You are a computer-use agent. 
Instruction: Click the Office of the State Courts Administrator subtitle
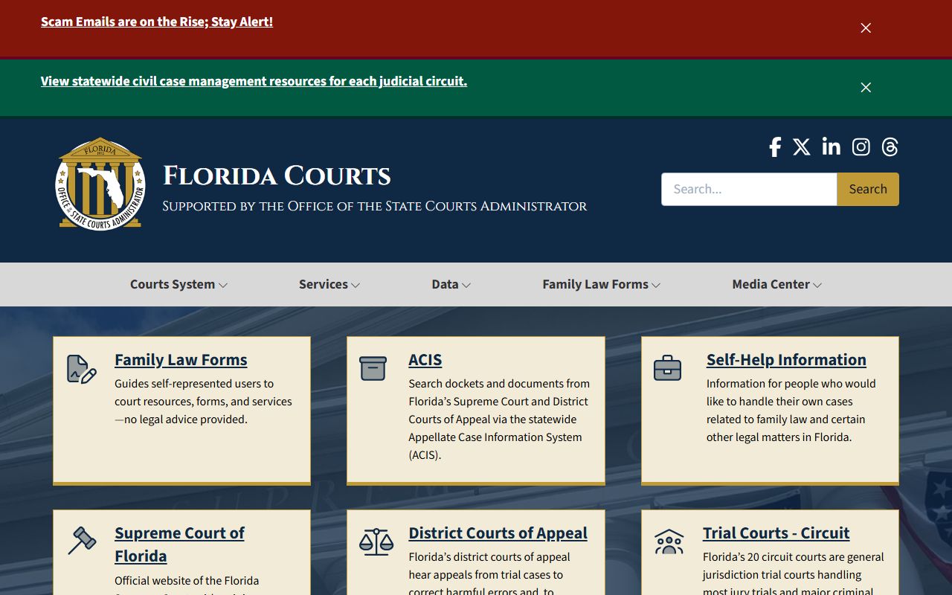click(375, 206)
